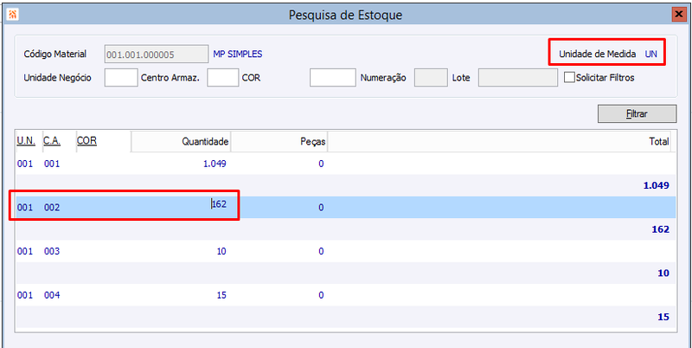Click C.A. cell 003
Image resolution: width=692 pixels, height=348 pixels.
tap(52, 251)
